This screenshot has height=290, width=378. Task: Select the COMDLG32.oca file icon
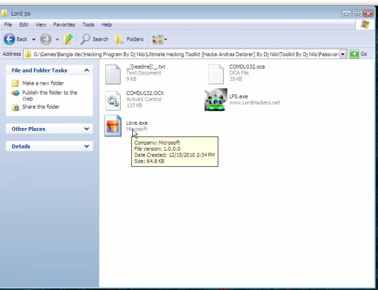(x=216, y=74)
